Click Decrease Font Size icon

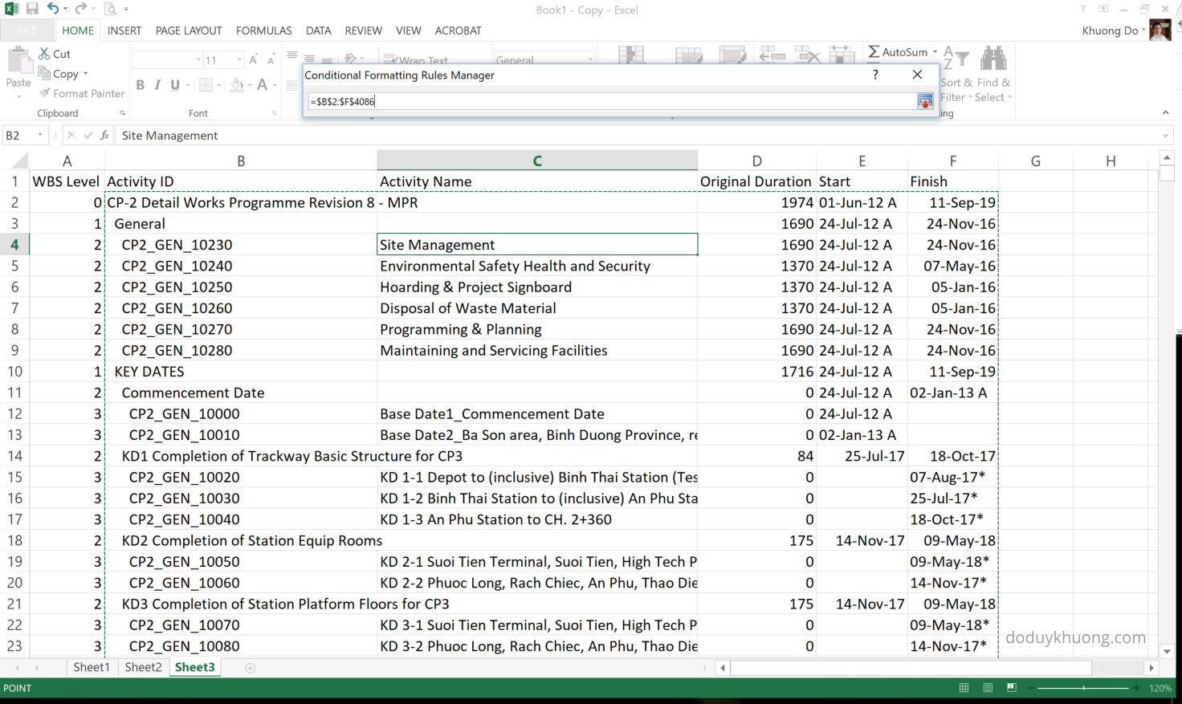point(271,59)
